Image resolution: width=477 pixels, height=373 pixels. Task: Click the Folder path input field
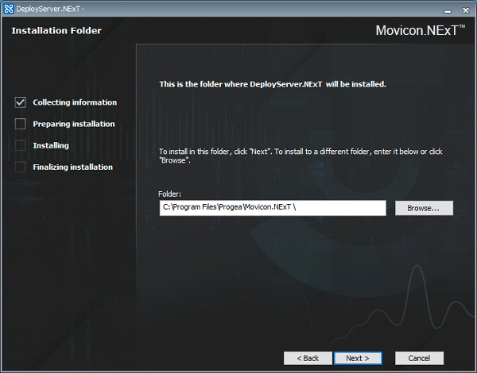[273, 208]
